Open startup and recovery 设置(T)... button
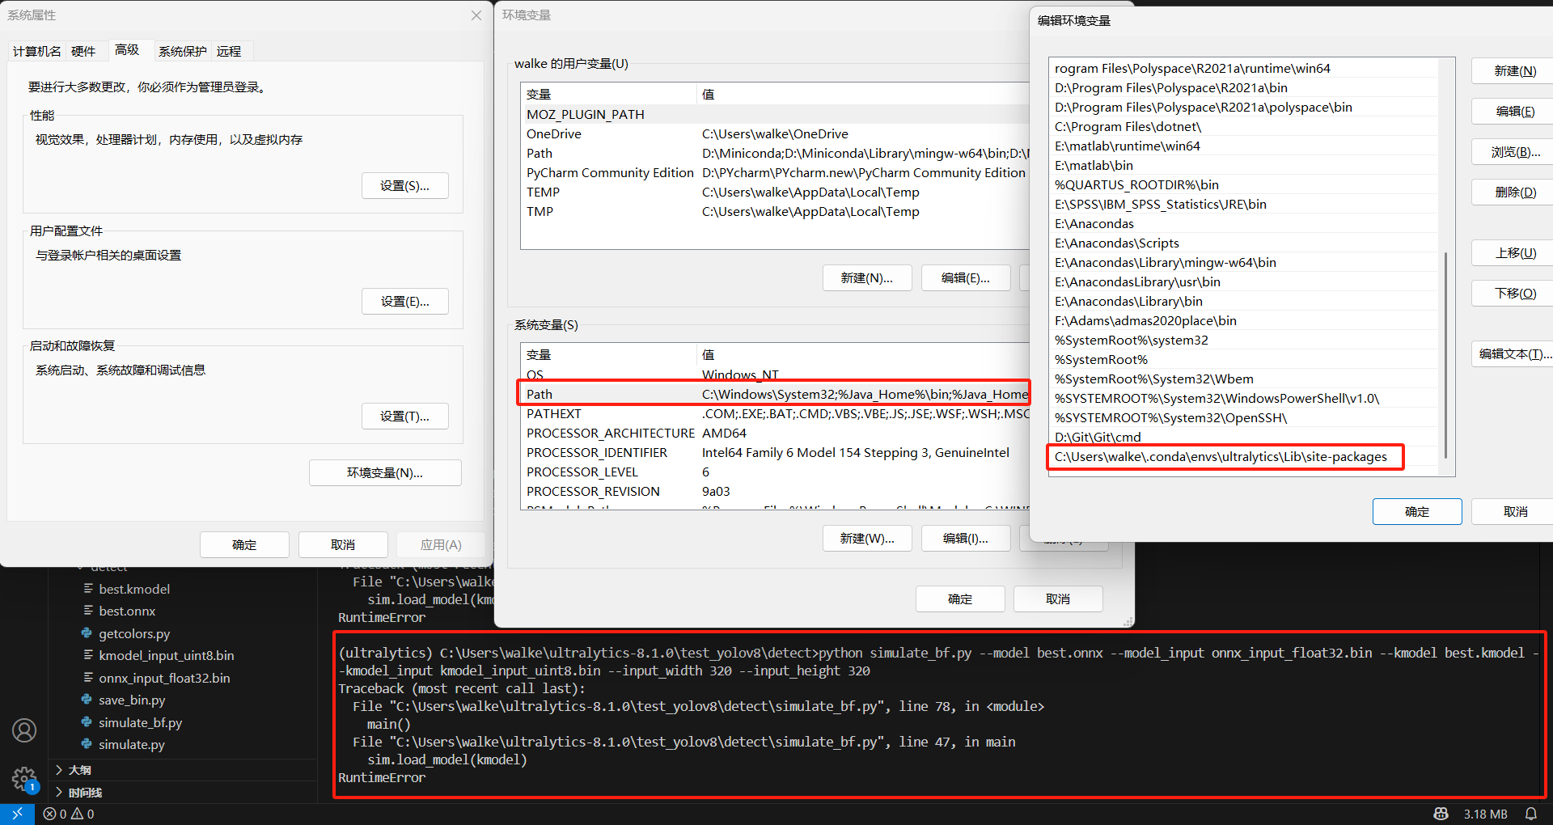The width and height of the screenshot is (1553, 825). 404,417
